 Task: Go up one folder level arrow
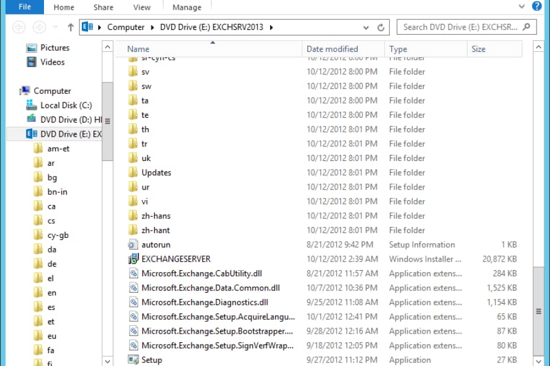(x=70, y=27)
